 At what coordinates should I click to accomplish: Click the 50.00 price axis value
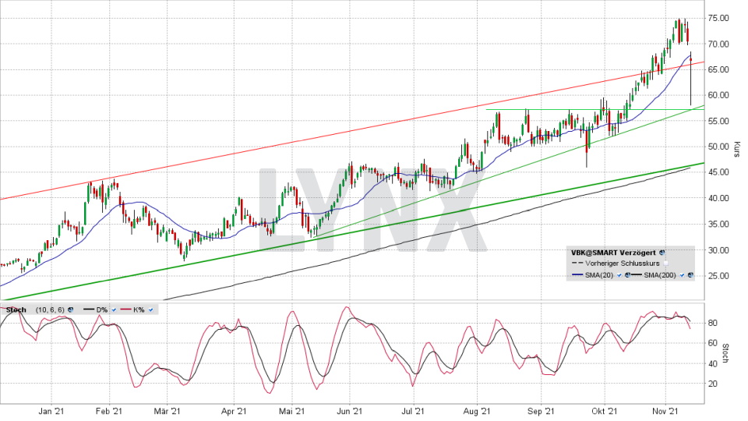[719, 147]
